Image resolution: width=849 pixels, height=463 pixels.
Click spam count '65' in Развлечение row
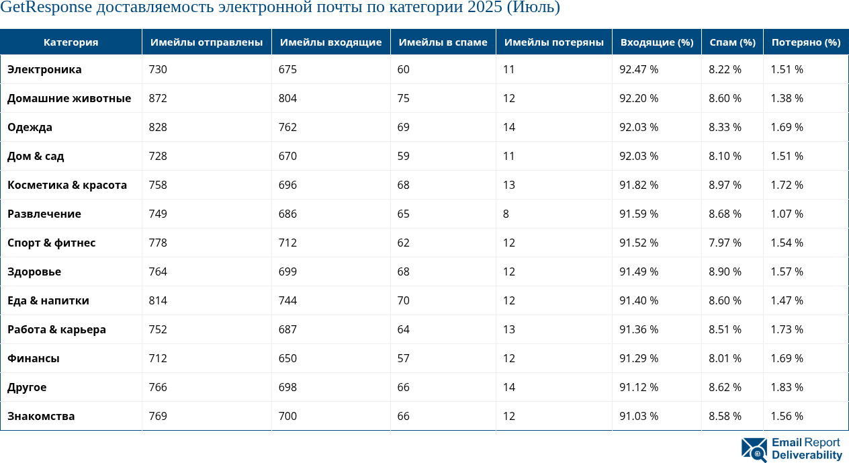(x=404, y=214)
